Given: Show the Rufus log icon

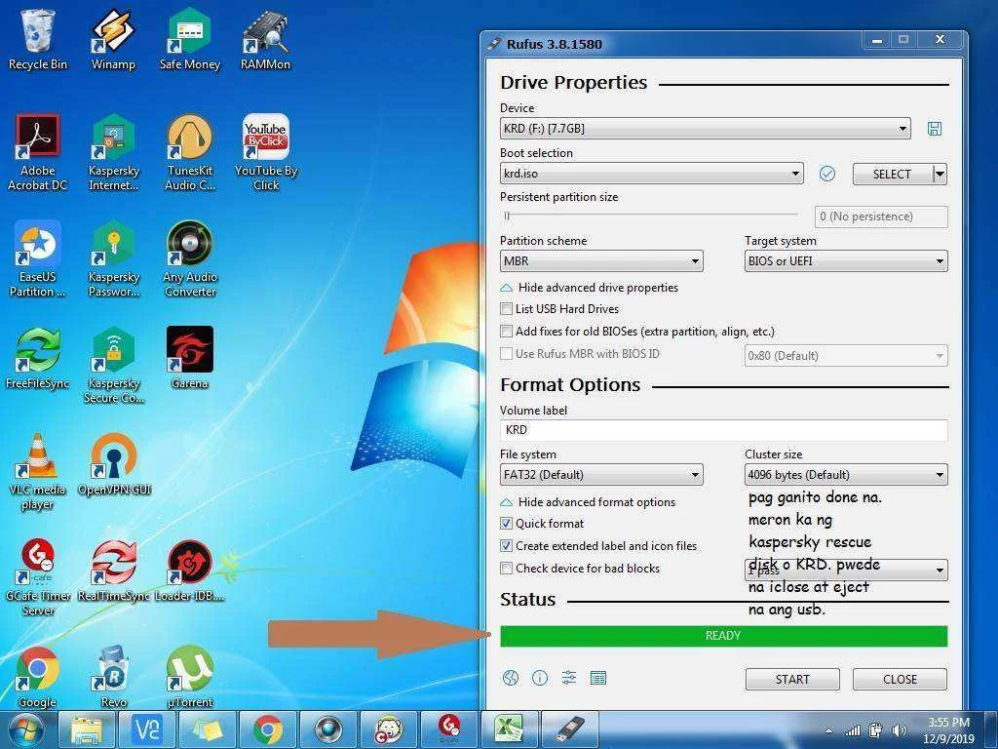Looking at the screenshot, I should pos(598,678).
